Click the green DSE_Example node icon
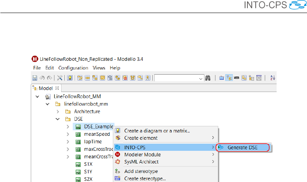 pos(78,127)
